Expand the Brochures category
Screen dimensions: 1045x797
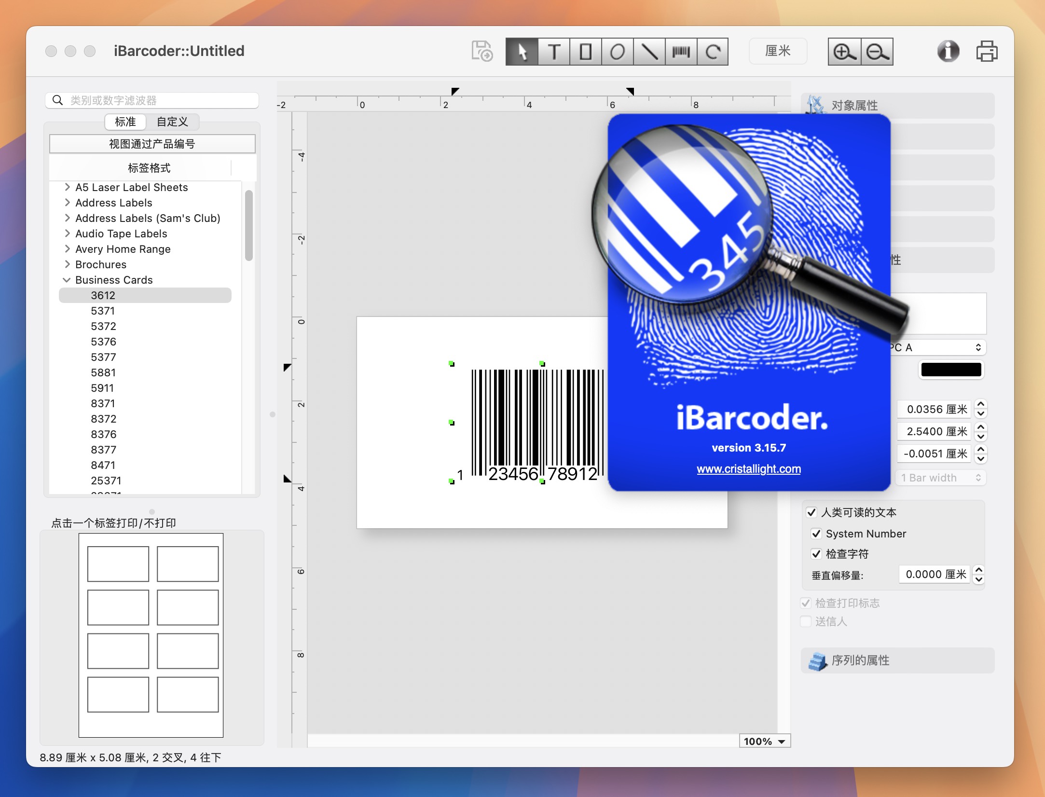click(x=67, y=264)
